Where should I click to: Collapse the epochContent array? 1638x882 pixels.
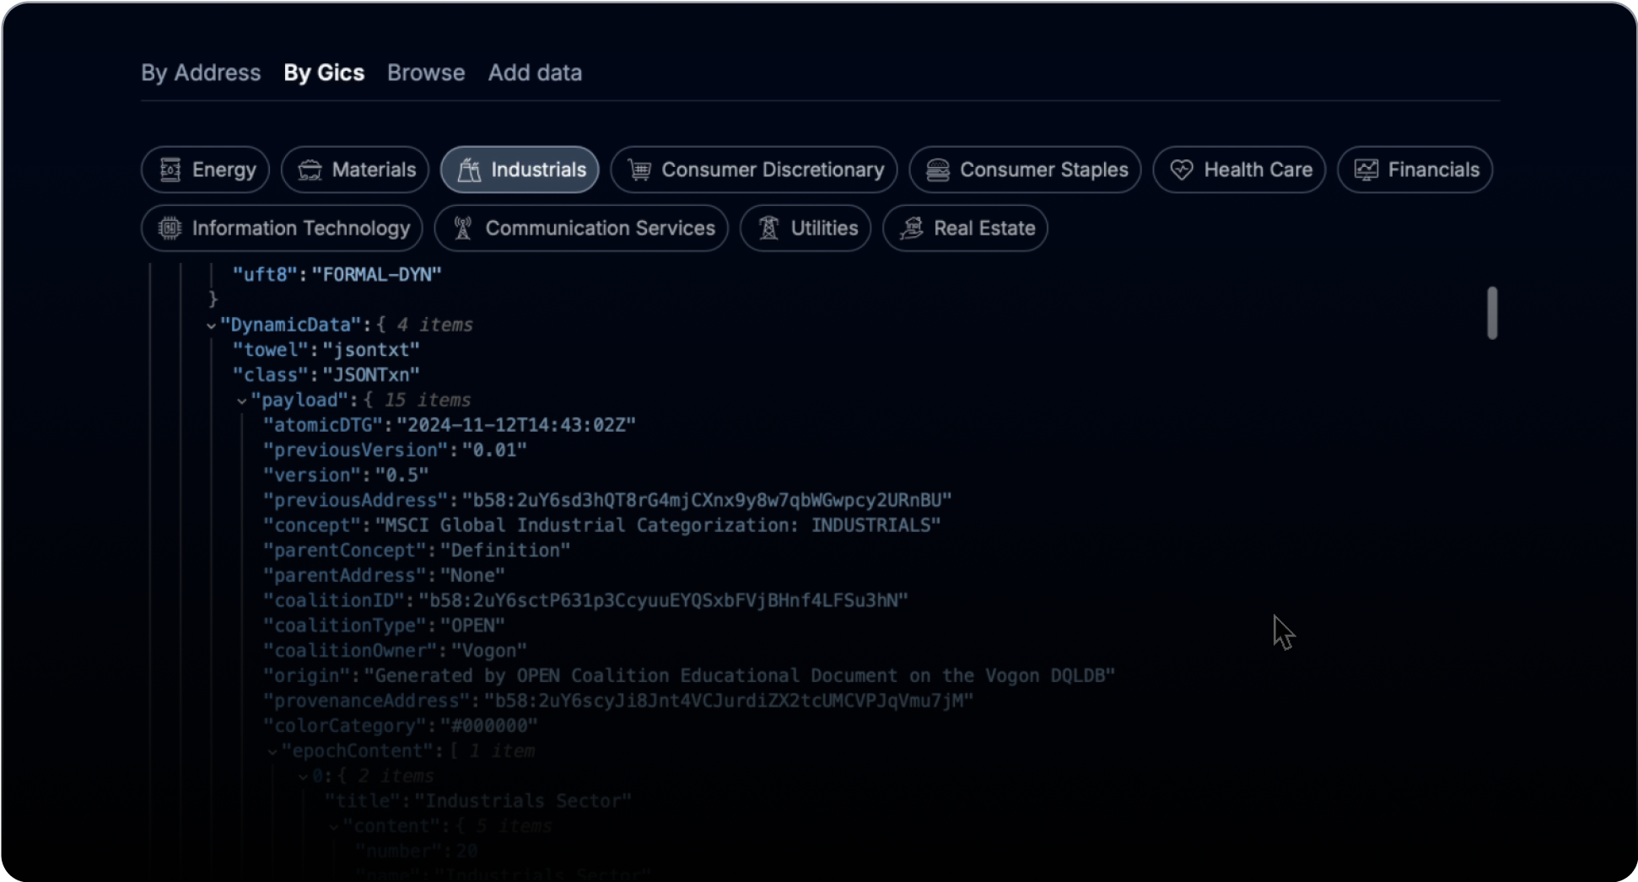coord(272,752)
